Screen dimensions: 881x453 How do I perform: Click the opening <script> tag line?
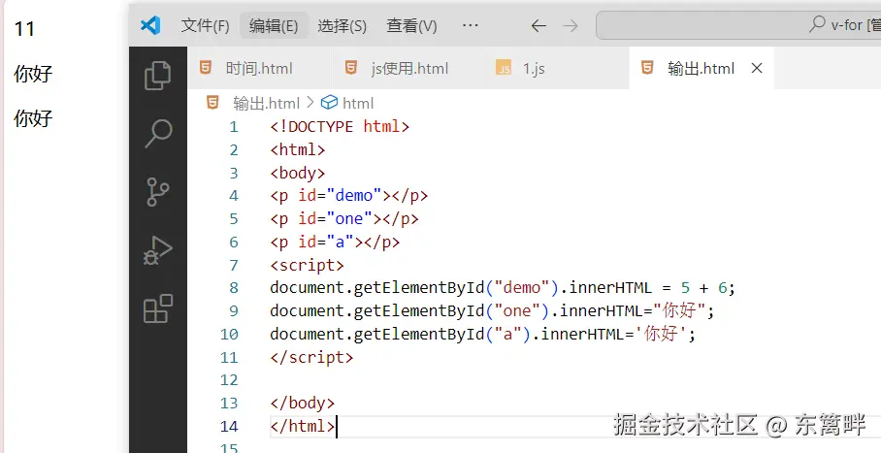point(307,265)
